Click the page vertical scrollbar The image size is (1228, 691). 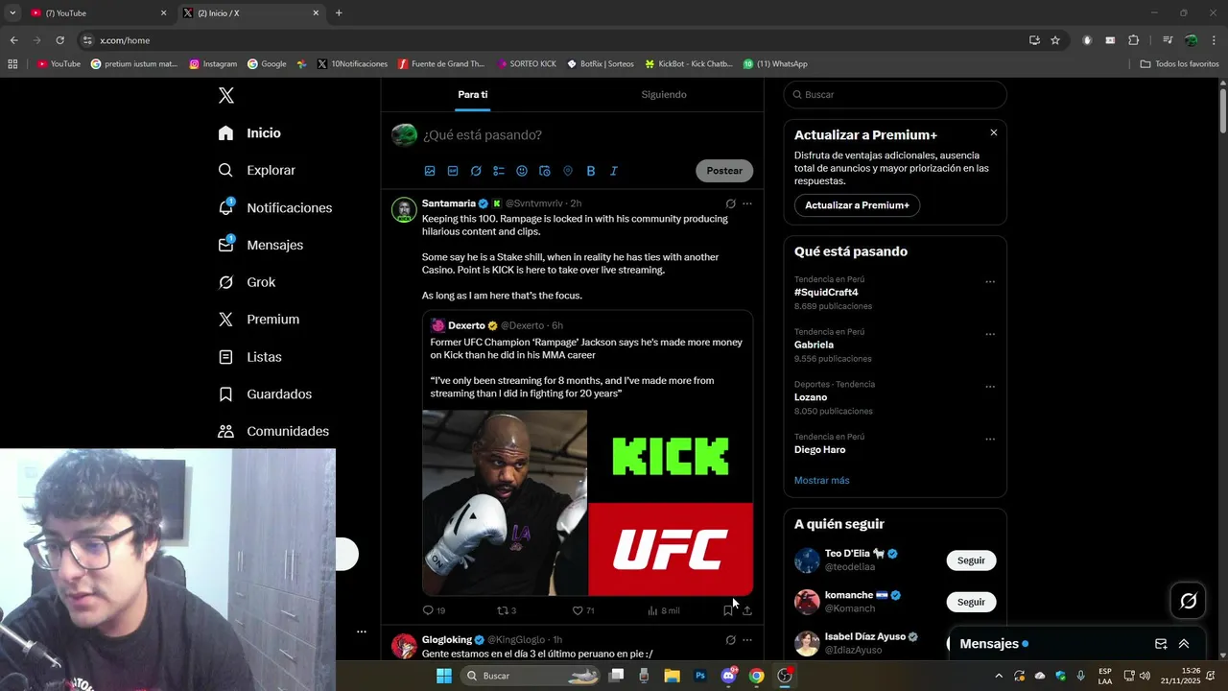[1223, 110]
